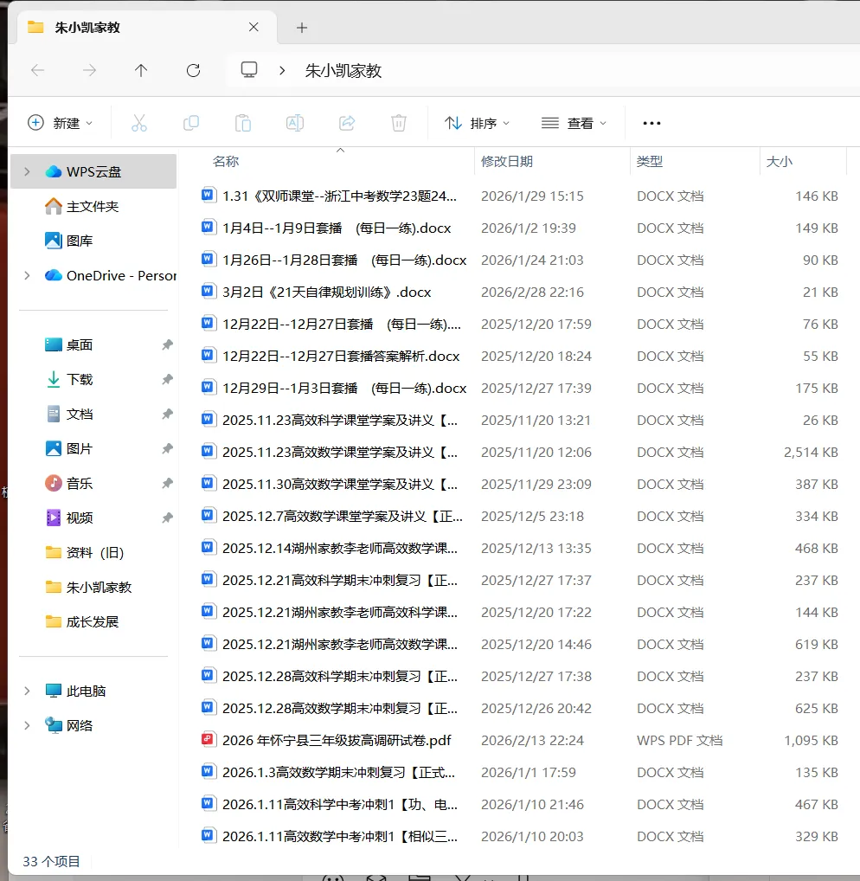Add a new tab with plus button
The image size is (860, 881).
pyautogui.click(x=302, y=28)
